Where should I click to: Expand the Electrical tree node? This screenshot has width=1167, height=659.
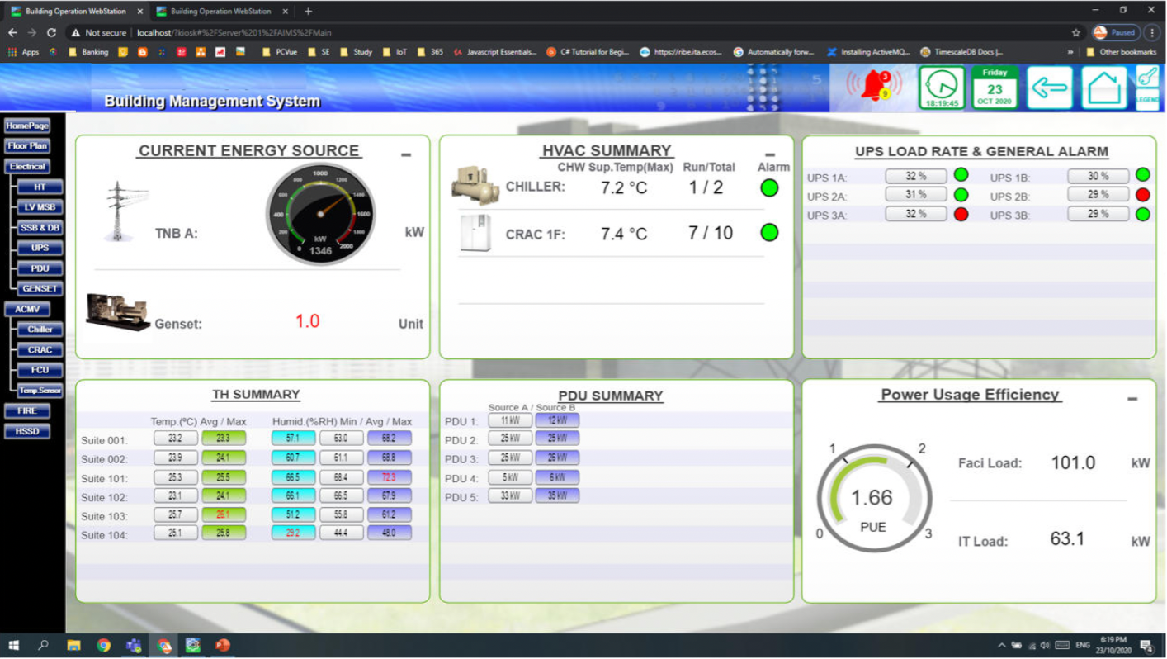pyautogui.click(x=27, y=166)
